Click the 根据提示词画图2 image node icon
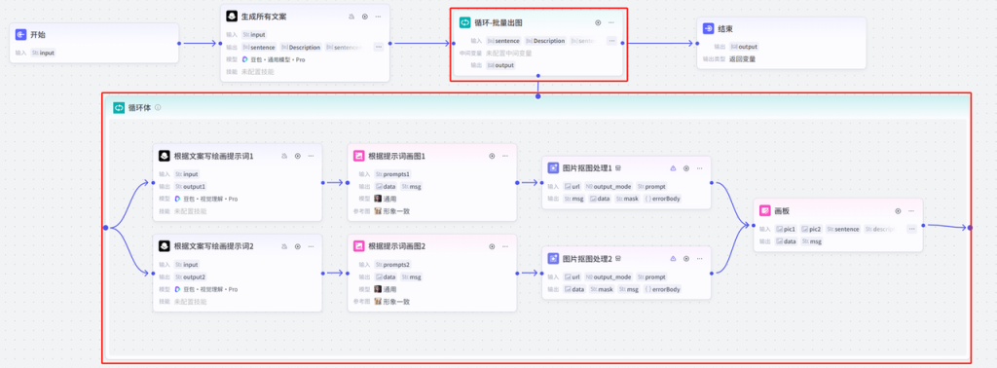 pyautogui.click(x=358, y=246)
